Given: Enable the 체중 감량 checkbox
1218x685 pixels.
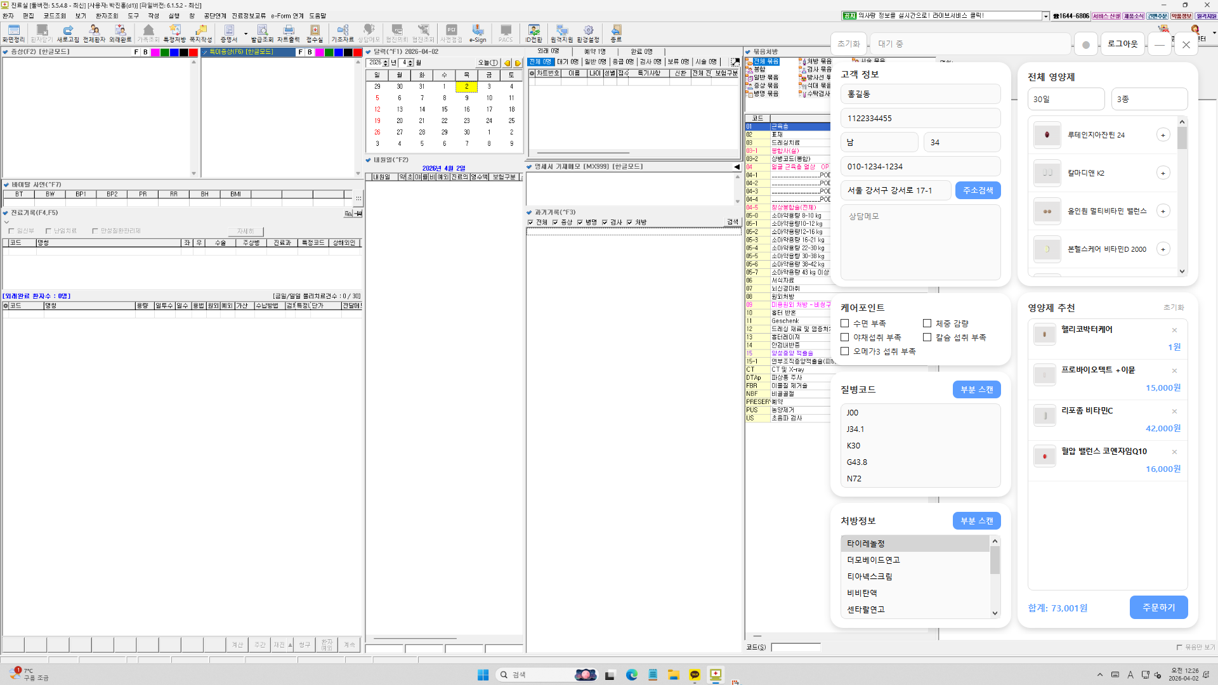Looking at the screenshot, I should [927, 323].
